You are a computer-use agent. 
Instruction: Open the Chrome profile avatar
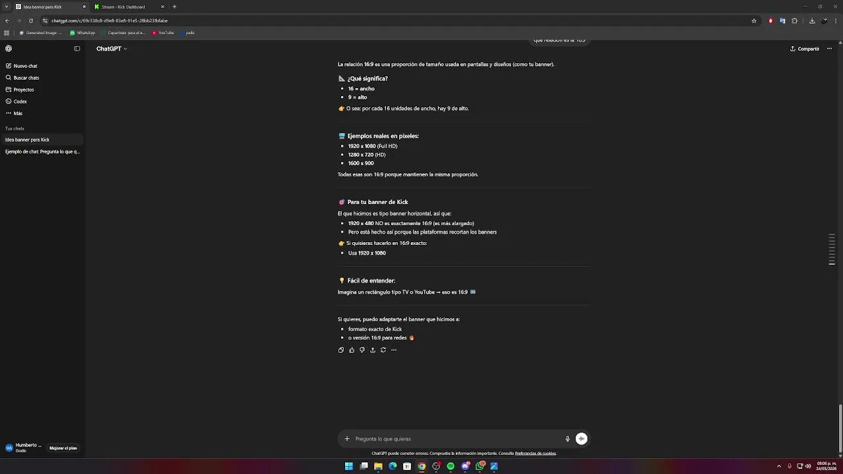tap(824, 20)
